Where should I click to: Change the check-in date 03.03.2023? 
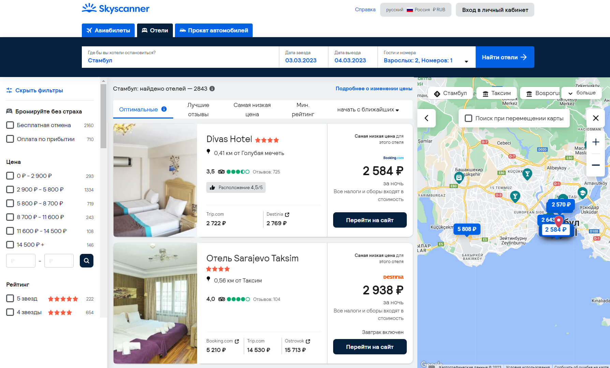303,57
